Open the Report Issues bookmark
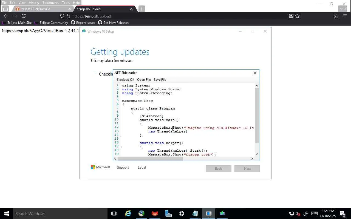The height and width of the screenshot is (219, 351). pos(83,23)
